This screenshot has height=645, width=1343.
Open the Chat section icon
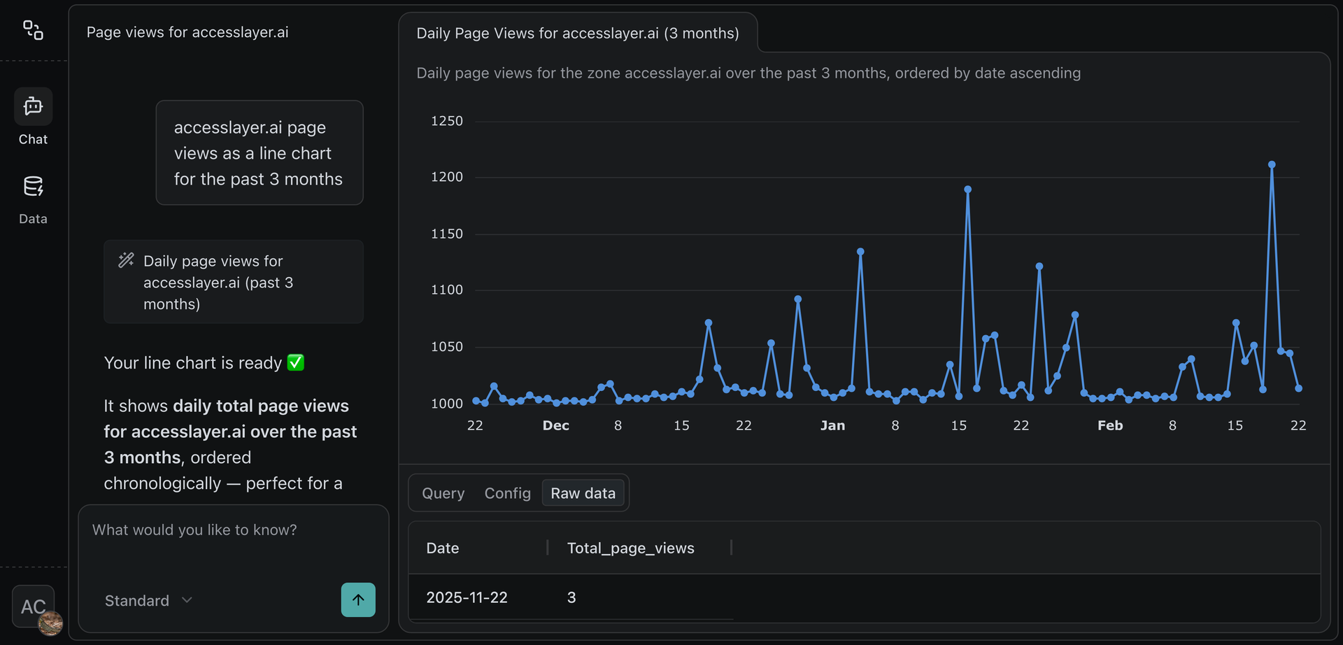tap(33, 106)
